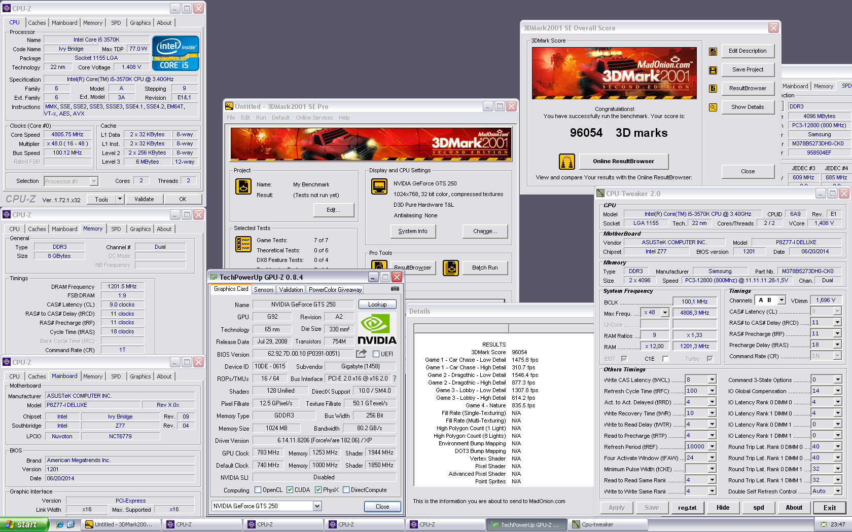This screenshot has height=532, width=852.
Task: Click the Cpu-tweaker taskbar button
Action: (x=608, y=524)
